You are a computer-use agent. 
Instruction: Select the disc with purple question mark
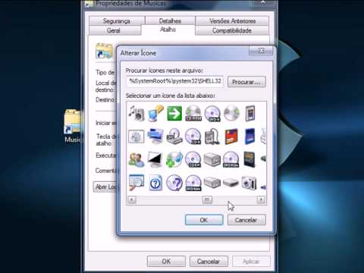[174, 183]
